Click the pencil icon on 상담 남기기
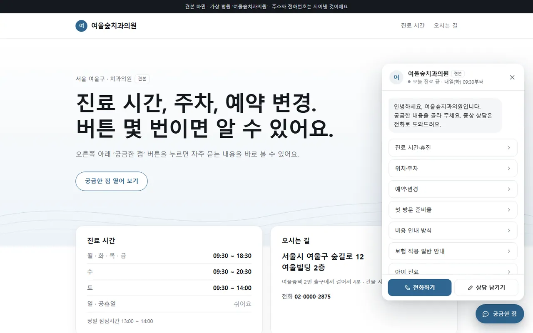The image size is (533, 333). [x=471, y=288]
